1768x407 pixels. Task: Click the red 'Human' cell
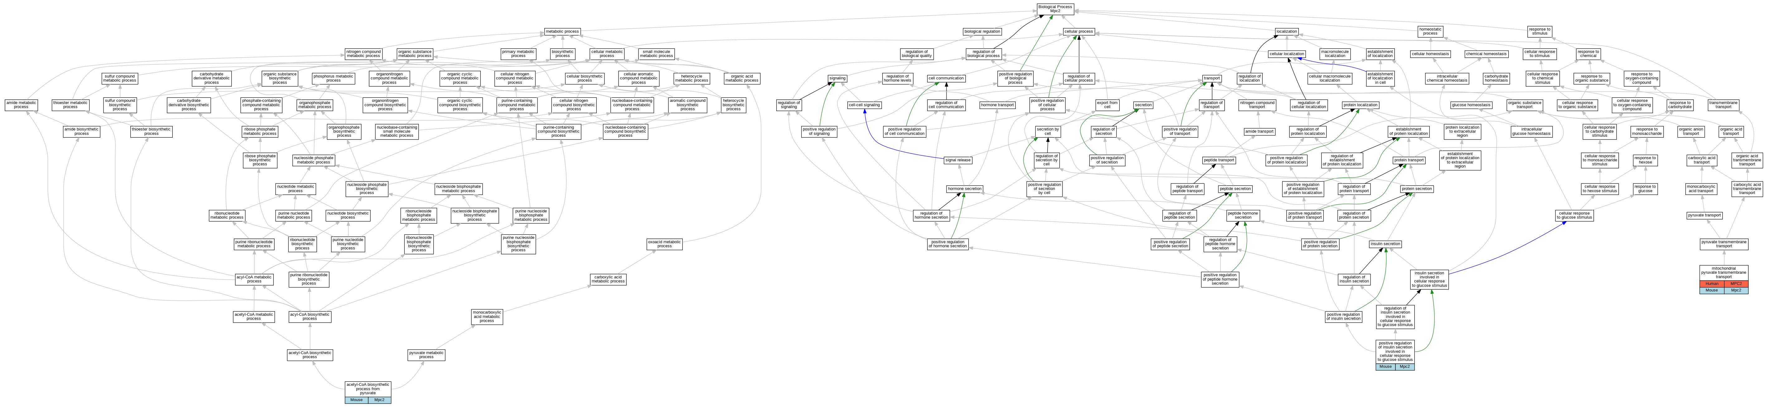click(x=1712, y=284)
